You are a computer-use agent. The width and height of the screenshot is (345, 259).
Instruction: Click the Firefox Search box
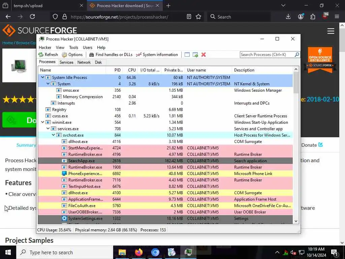tap(239, 17)
